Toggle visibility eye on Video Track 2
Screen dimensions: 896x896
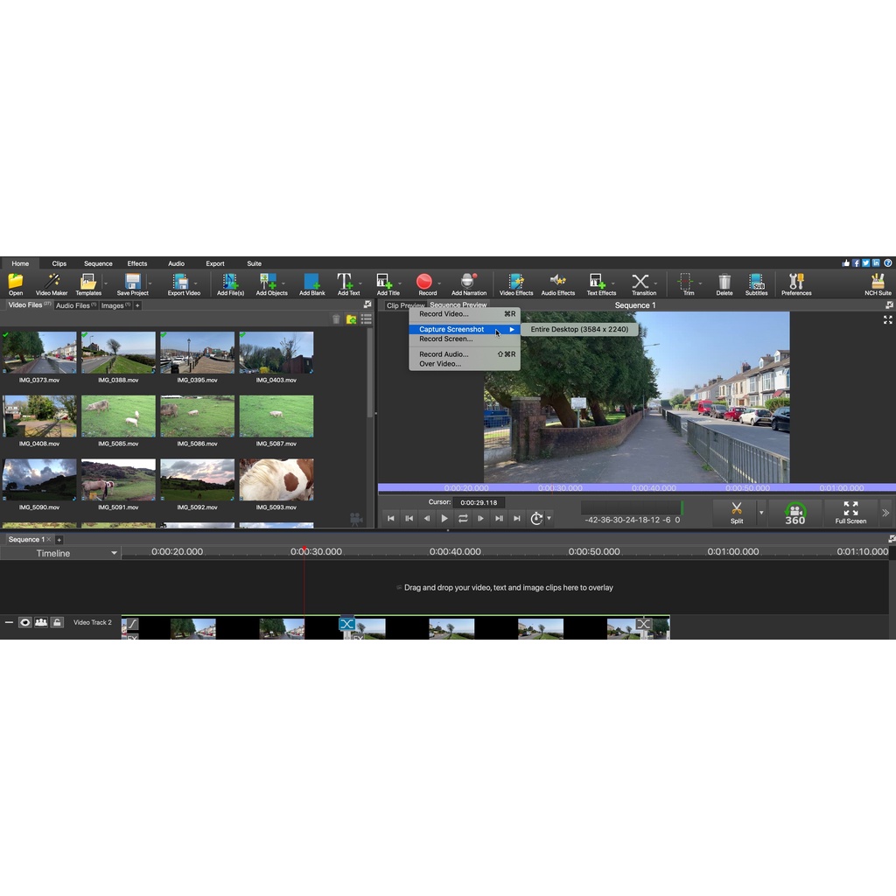pyautogui.click(x=25, y=622)
